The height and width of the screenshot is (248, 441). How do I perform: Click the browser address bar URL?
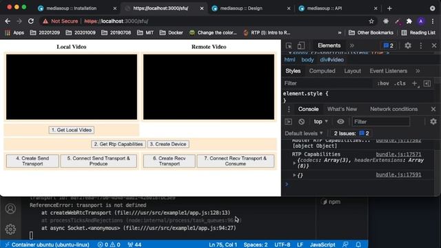[x=116, y=21]
